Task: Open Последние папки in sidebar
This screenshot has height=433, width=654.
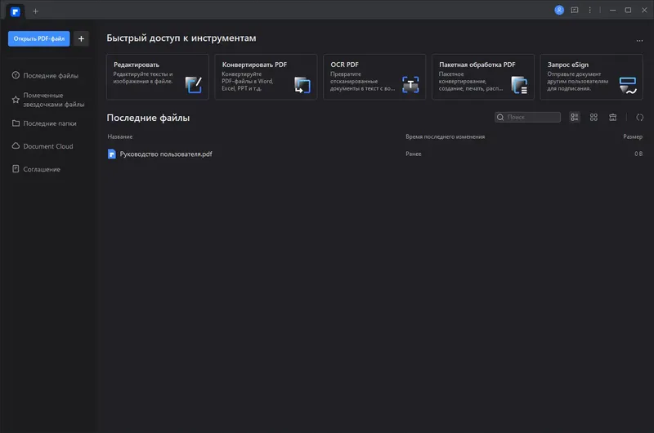Action: click(x=48, y=123)
